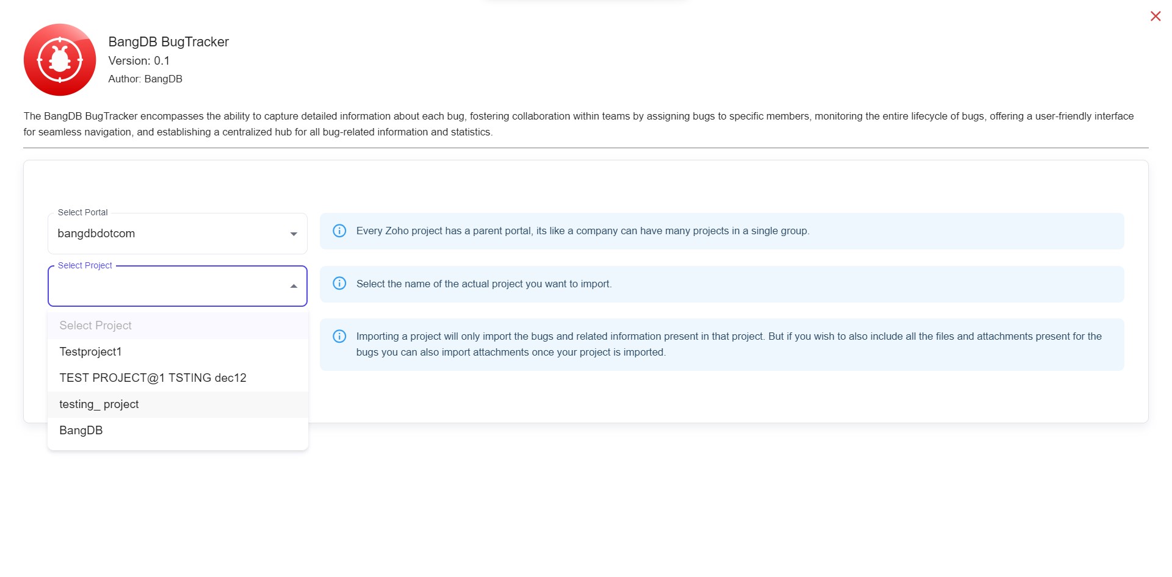1172x577 pixels.
Task: Click the Every Zoho project info text
Action: (583, 231)
